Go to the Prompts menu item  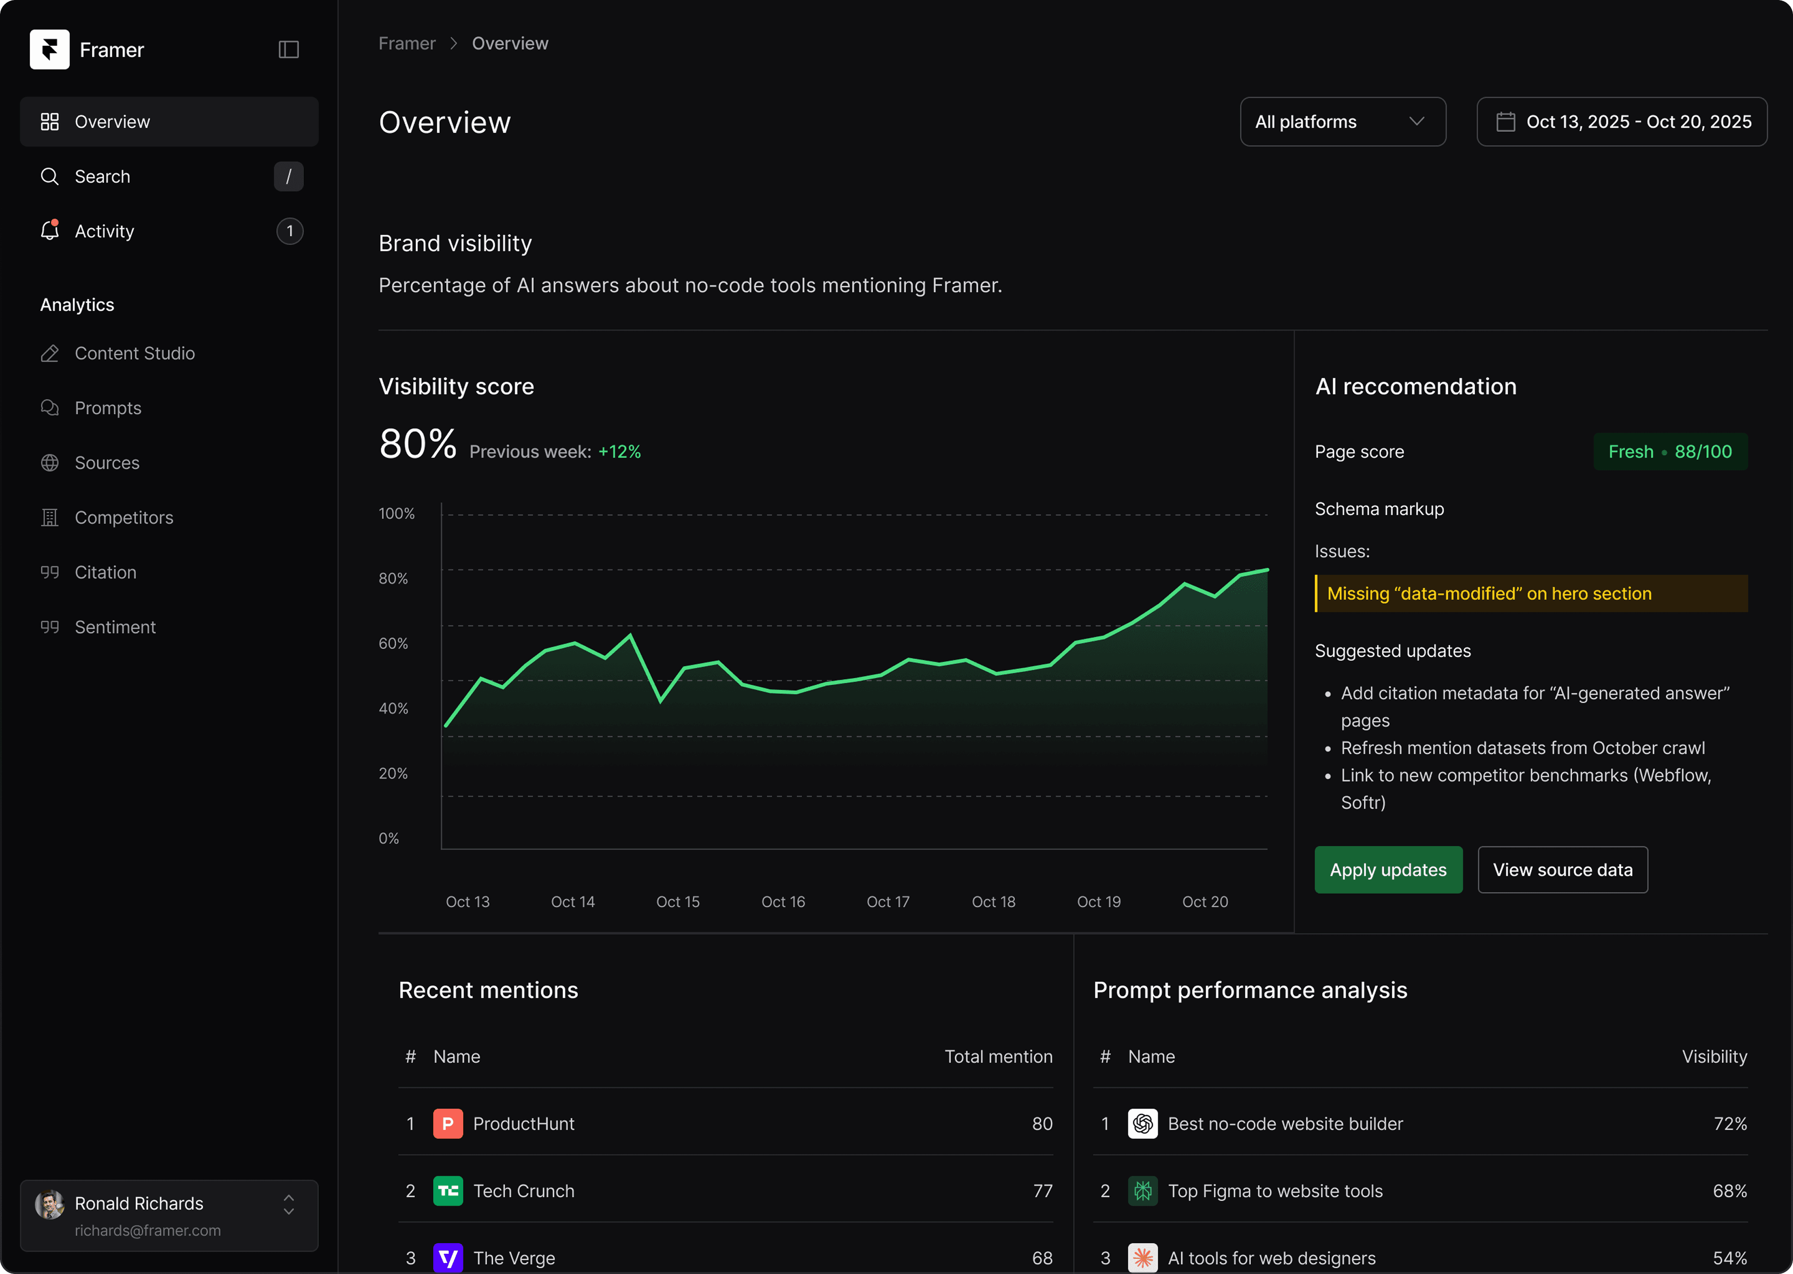[x=108, y=408]
